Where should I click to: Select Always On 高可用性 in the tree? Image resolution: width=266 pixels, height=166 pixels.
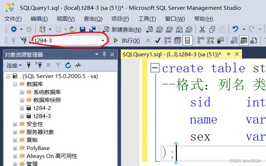[x=52, y=156]
